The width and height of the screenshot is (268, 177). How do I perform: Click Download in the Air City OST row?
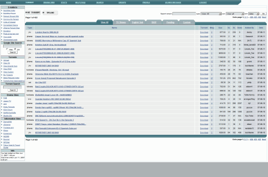click(204, 82)
